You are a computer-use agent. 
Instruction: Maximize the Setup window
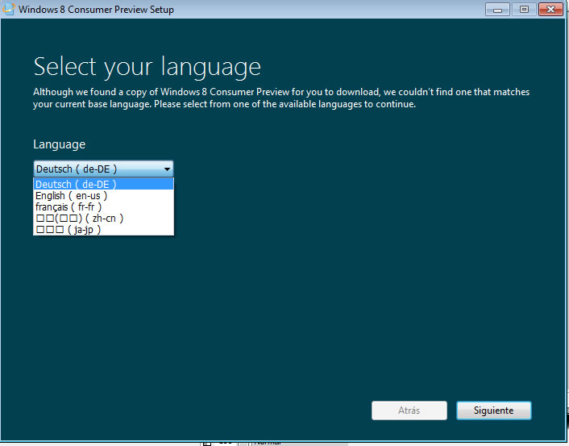524,10
